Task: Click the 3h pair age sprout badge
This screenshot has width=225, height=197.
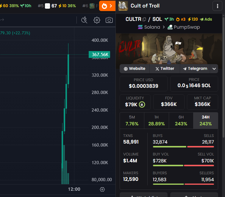Action: [169, 19]
